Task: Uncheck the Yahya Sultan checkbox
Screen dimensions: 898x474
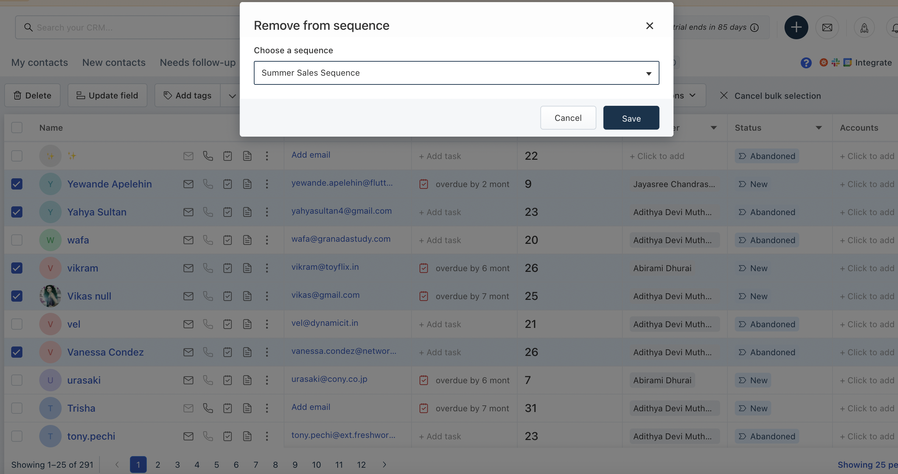Action: (17, 212)
